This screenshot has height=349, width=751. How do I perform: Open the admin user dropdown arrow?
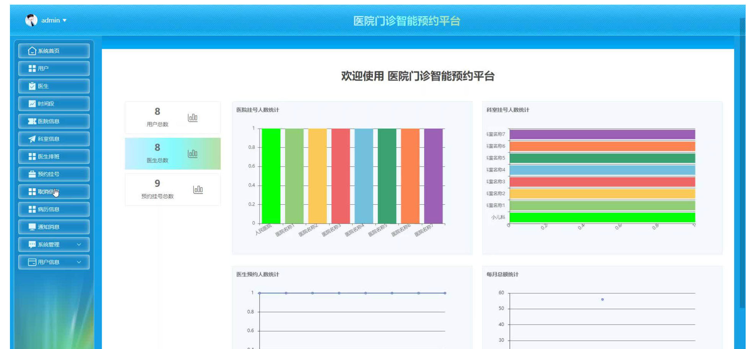tap(64, 20)
